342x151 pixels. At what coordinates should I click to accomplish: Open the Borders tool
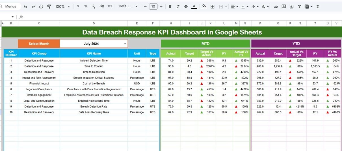(213, 6)
